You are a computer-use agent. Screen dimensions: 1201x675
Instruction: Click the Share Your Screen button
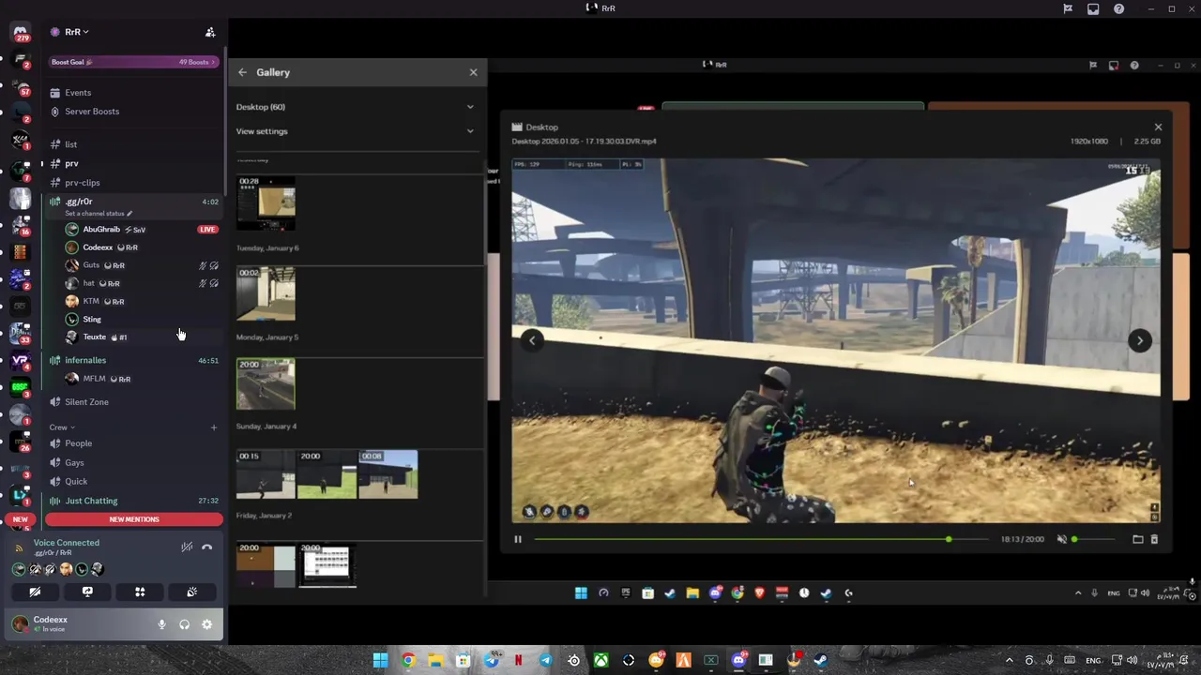click(x=87, y=592)
